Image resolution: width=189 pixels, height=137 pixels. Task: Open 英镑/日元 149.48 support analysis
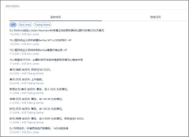coord(36,99)
